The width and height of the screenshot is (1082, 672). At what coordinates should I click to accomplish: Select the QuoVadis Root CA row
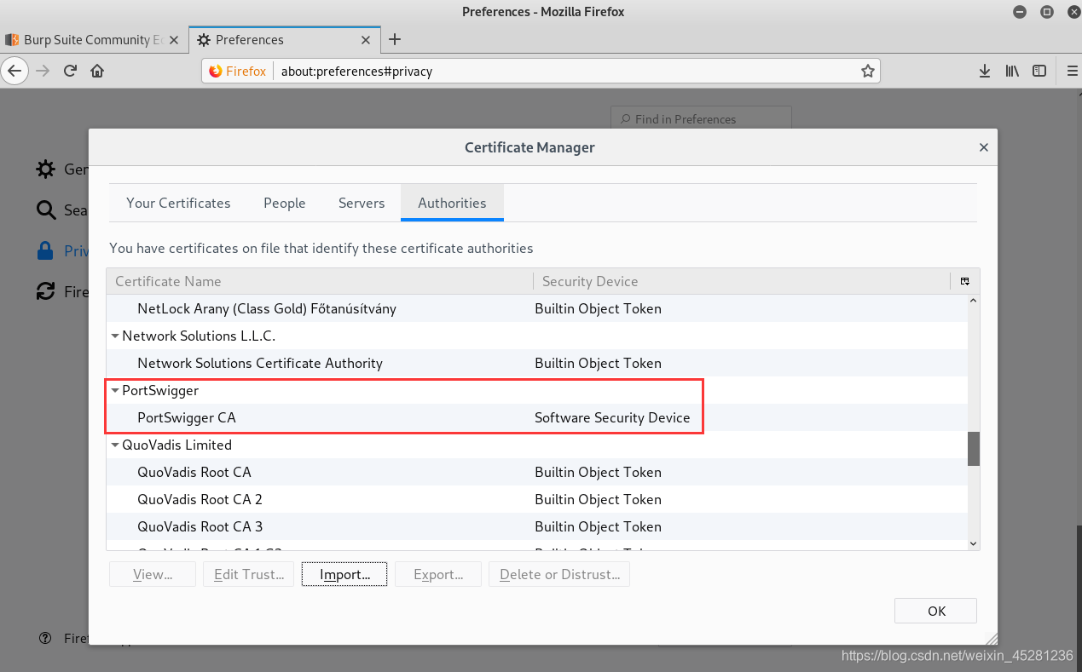click(537, 472)
